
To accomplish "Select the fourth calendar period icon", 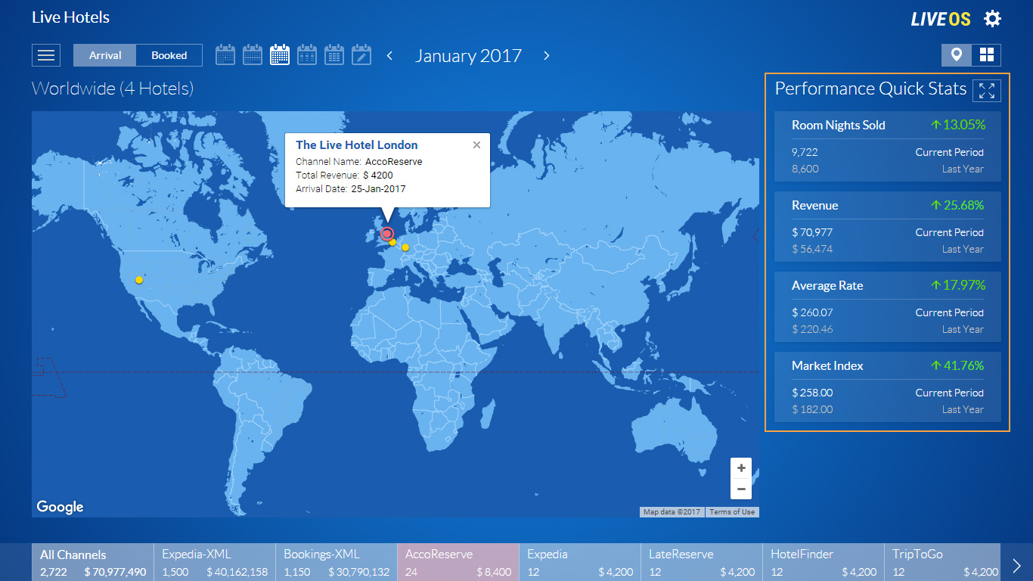I will [307, 55].
